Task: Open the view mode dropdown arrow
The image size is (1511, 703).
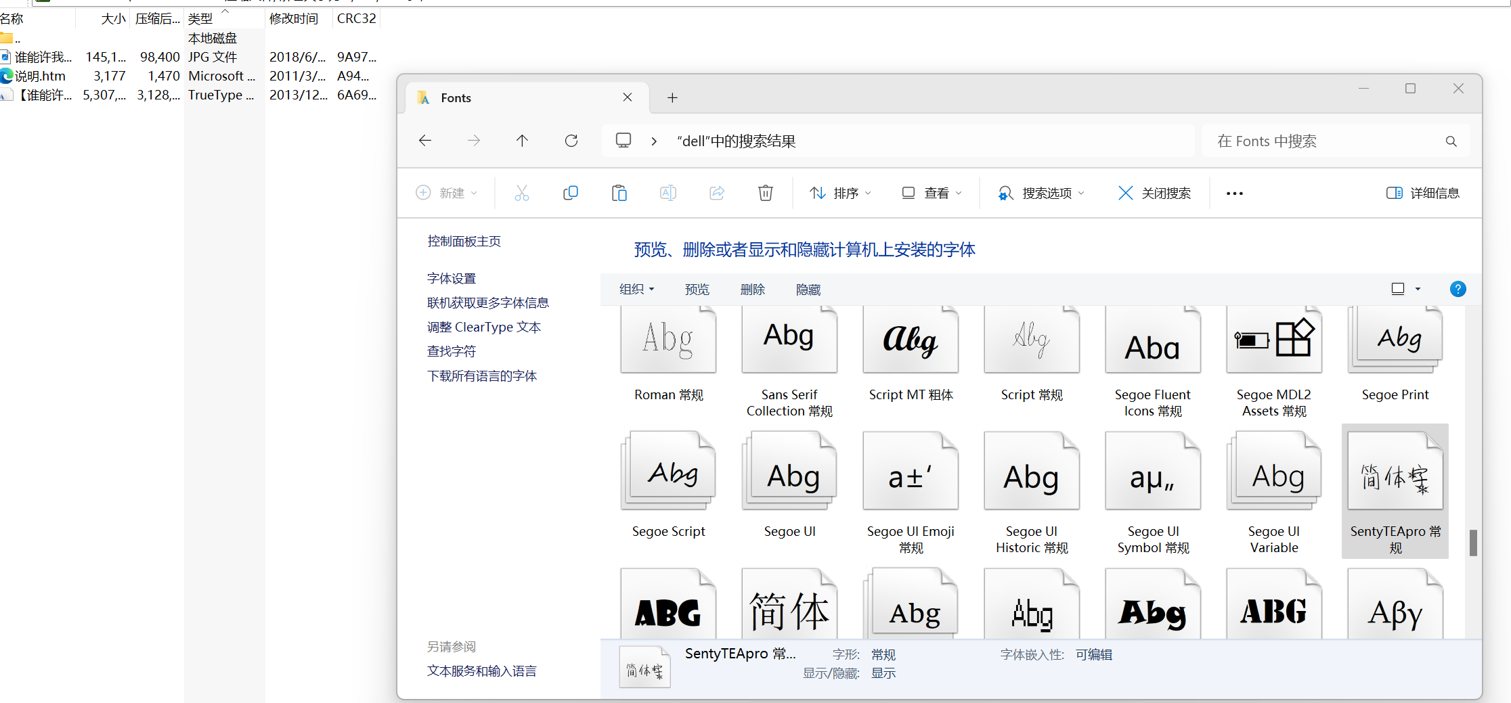Action: [1418, 290]
